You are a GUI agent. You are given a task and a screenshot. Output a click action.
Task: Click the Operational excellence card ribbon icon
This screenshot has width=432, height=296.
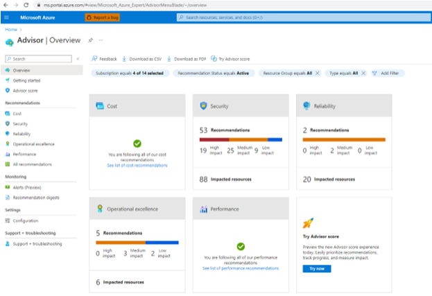(x=100, y=209)
